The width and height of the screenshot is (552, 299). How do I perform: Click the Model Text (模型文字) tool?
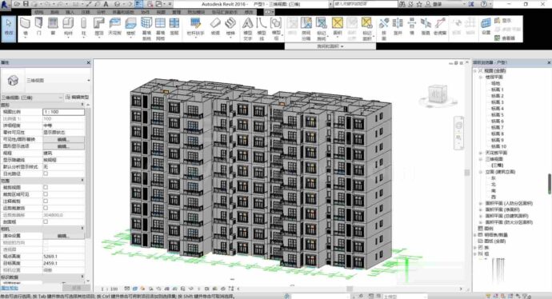click(247, 29)
